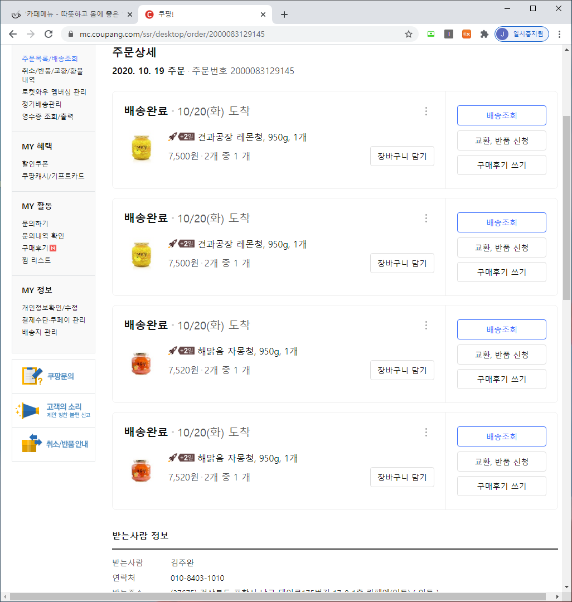Open 개인정보확인/수정 link

pyautogui.click(x=50, y=308)
